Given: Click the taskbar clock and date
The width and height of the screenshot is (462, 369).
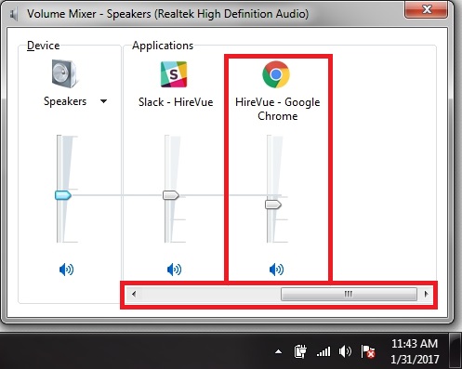Looking at the screenshot, I should [x=415, y=351].
